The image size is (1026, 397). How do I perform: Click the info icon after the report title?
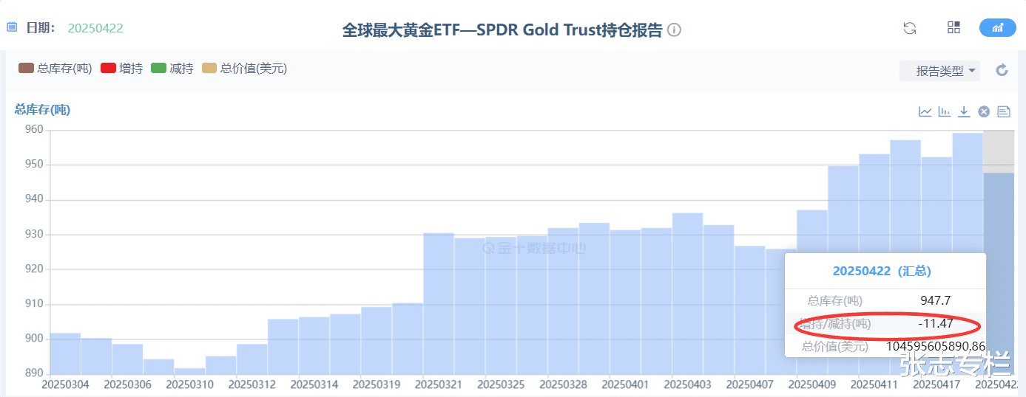pos(674,30)
